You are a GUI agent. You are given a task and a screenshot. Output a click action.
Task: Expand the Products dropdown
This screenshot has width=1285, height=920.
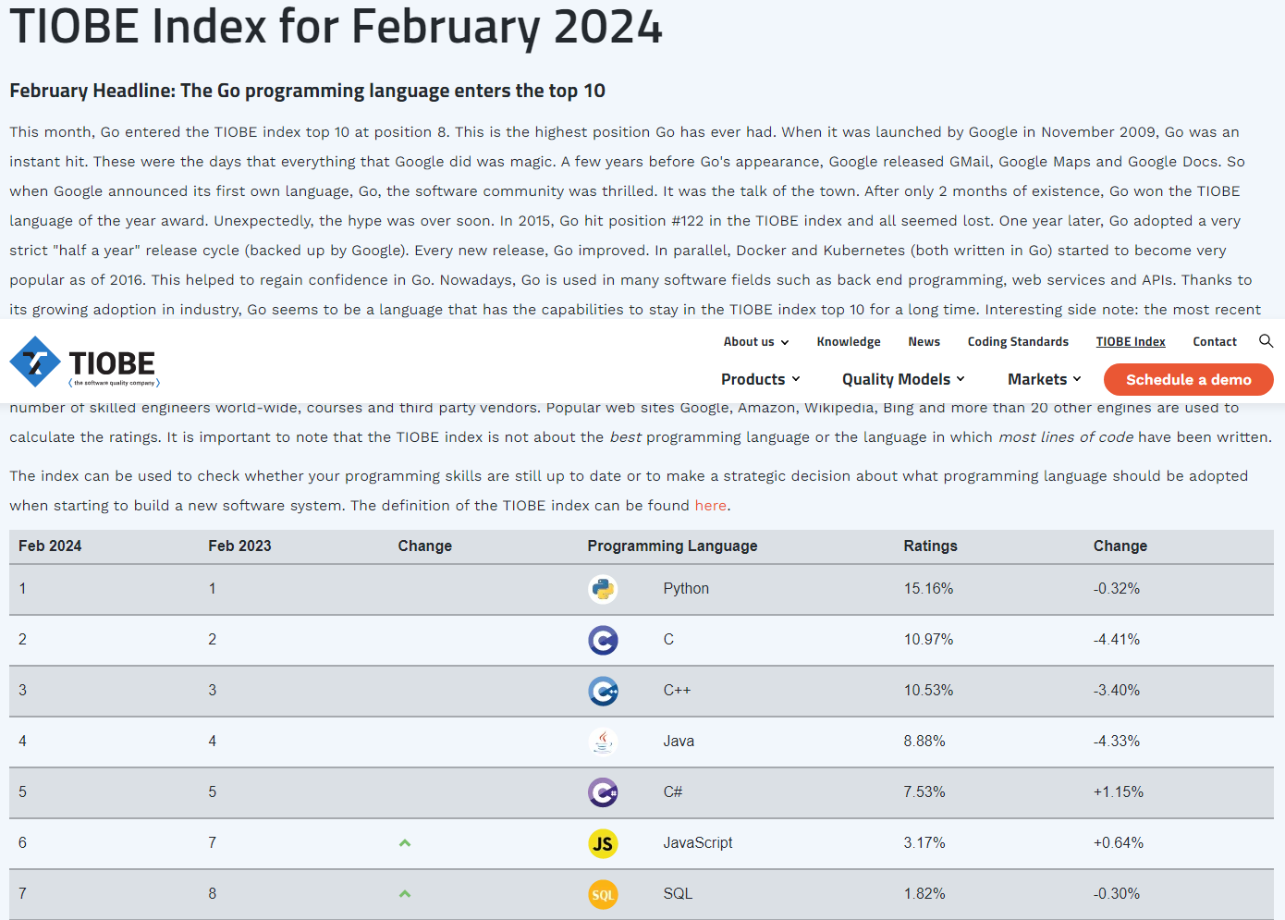tap(761, 379)
